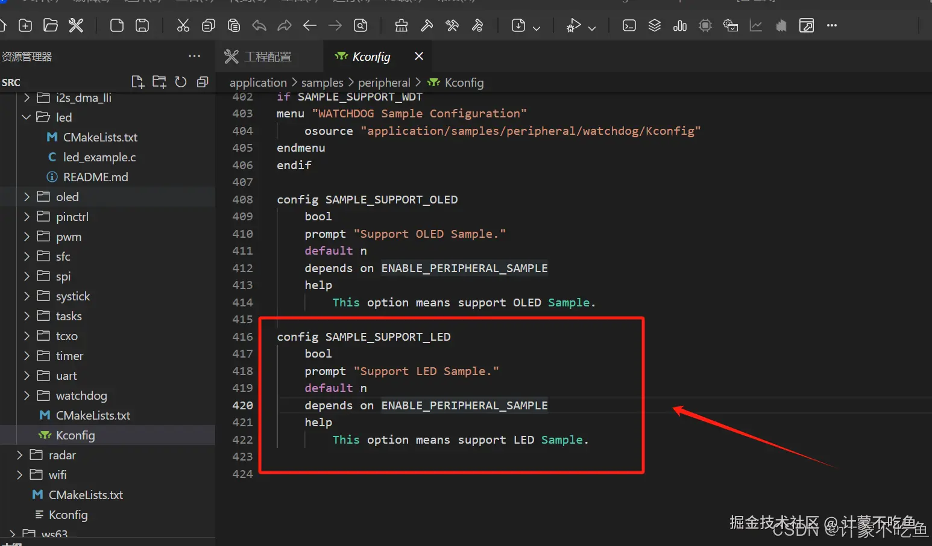
Task: Open the file search magnifier icon
Action: [x=361, y=25]
